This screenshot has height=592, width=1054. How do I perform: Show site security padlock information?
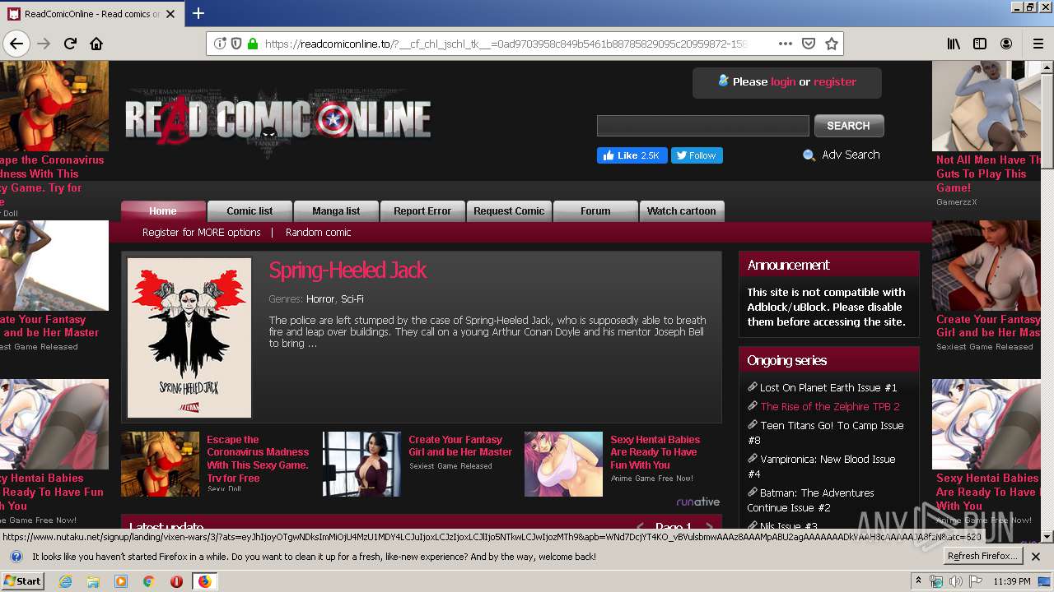point(252,44)
